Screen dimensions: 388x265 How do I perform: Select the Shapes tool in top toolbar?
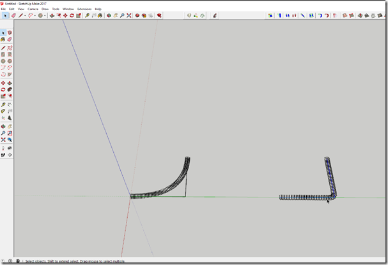pos(40,15)
